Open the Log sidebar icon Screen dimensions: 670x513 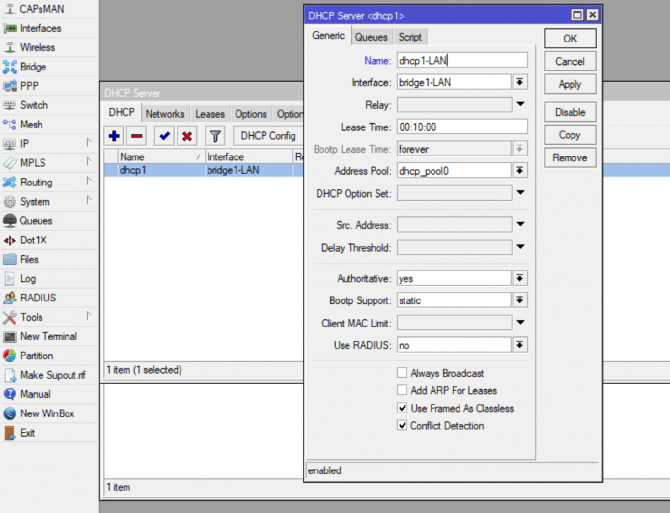(x=10, y=279)
